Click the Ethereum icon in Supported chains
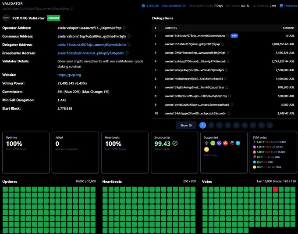The image size is (298, 234). click(x=207, y=143)
